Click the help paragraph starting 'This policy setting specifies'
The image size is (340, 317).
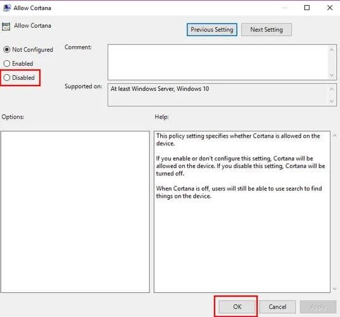point(238,139)
